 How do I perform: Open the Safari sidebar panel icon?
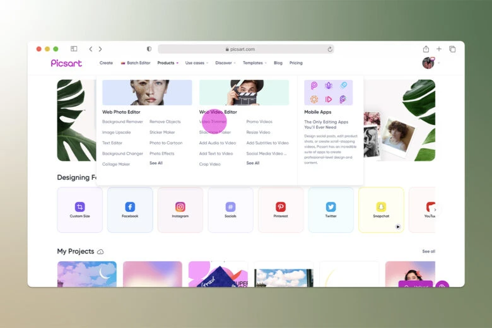click(74, 49)
